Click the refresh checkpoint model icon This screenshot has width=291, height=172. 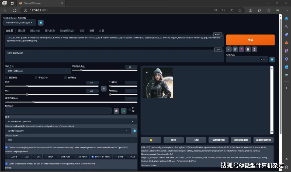click(x=41, y=23)
